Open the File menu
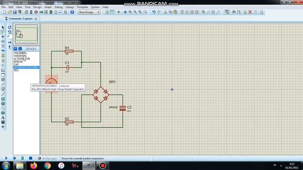The width and height of the screenshot is (303, 170). 3,7
